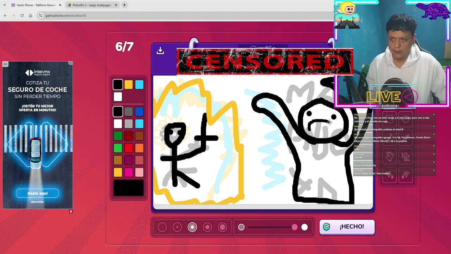451x254 pixels.
Task: Click chat message about 'I love mujica'
Action: pos(372,173)
